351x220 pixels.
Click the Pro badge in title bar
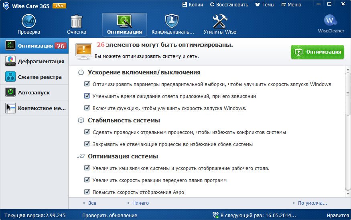click(x=59, y=6)
